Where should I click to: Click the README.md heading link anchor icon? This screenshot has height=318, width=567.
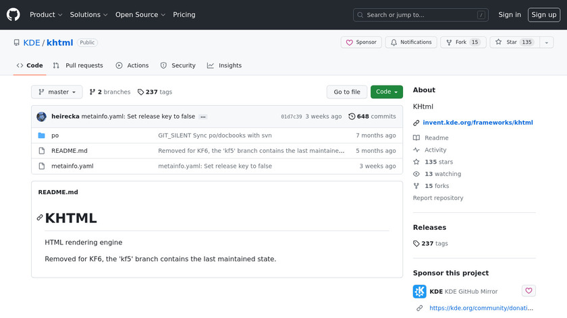coord(40,218)
